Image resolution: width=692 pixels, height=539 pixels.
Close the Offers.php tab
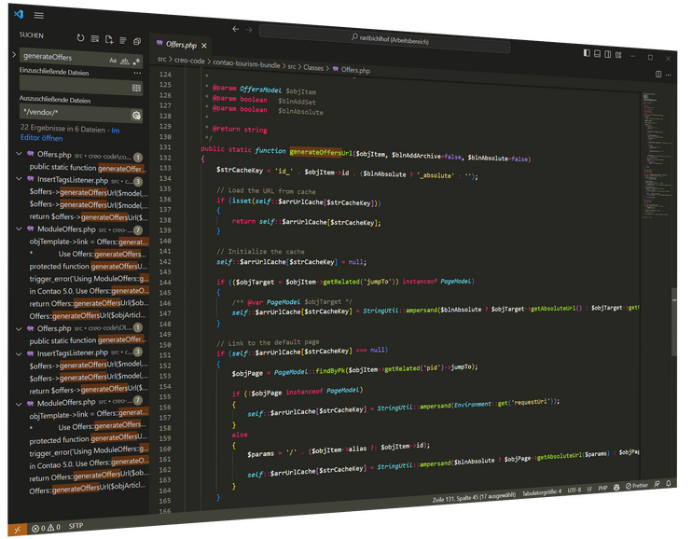click(204, 46)
